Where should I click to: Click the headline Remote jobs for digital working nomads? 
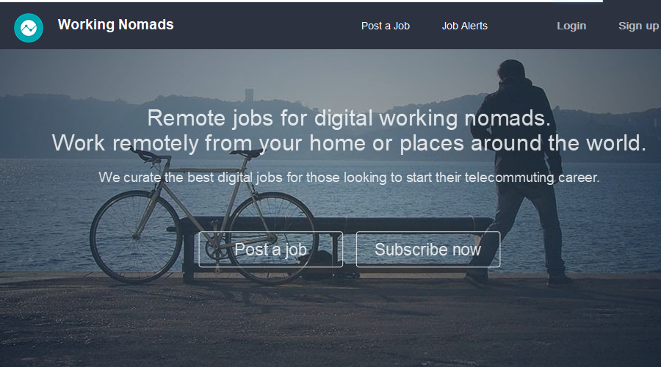pyautogui.click(x=349, y=117)
